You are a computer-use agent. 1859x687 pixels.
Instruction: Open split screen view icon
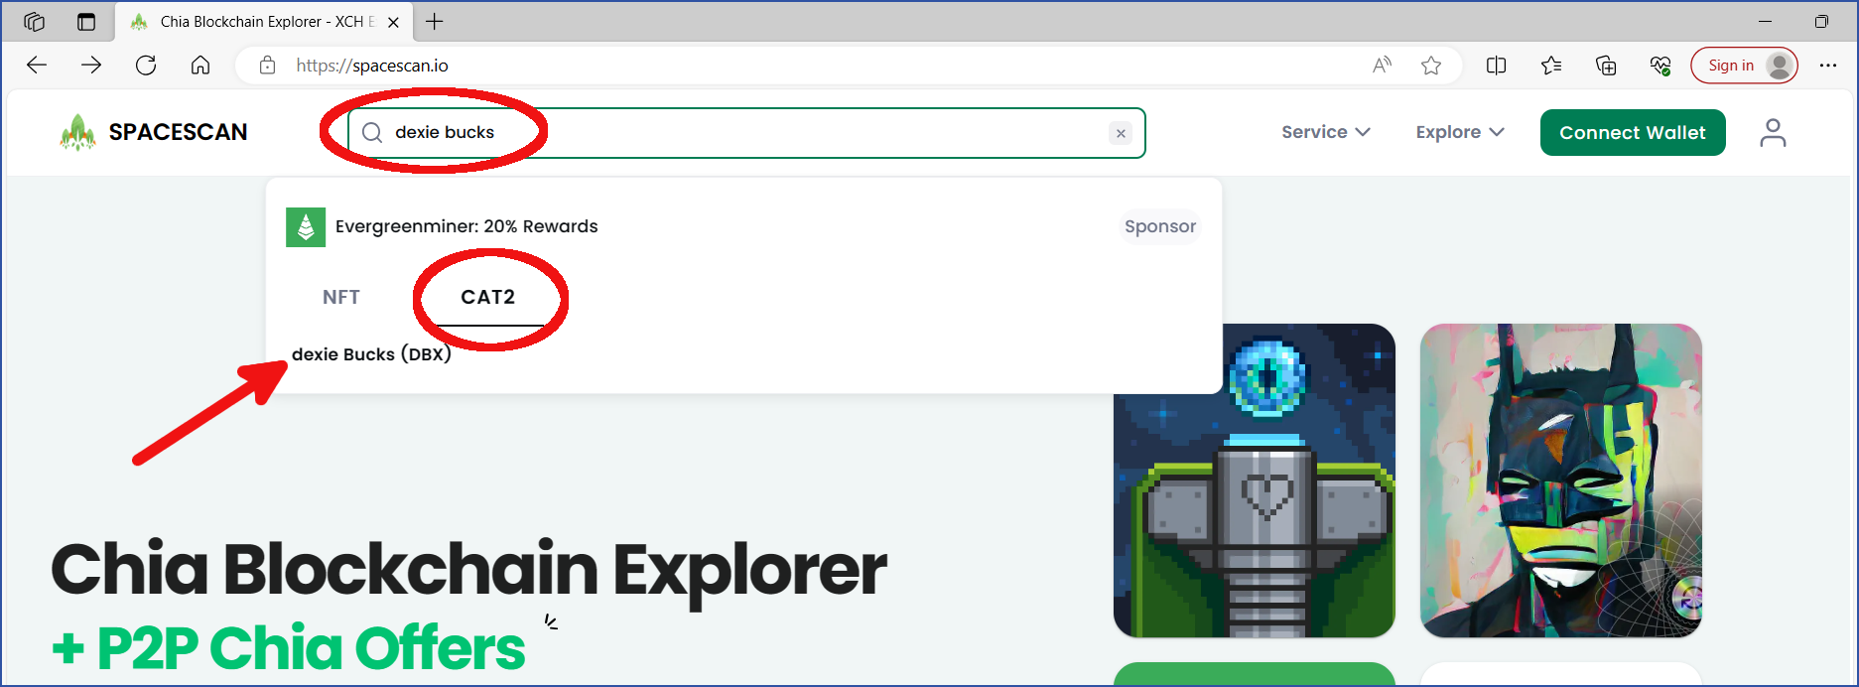(1496, 66)
